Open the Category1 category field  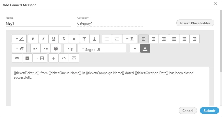110,23
